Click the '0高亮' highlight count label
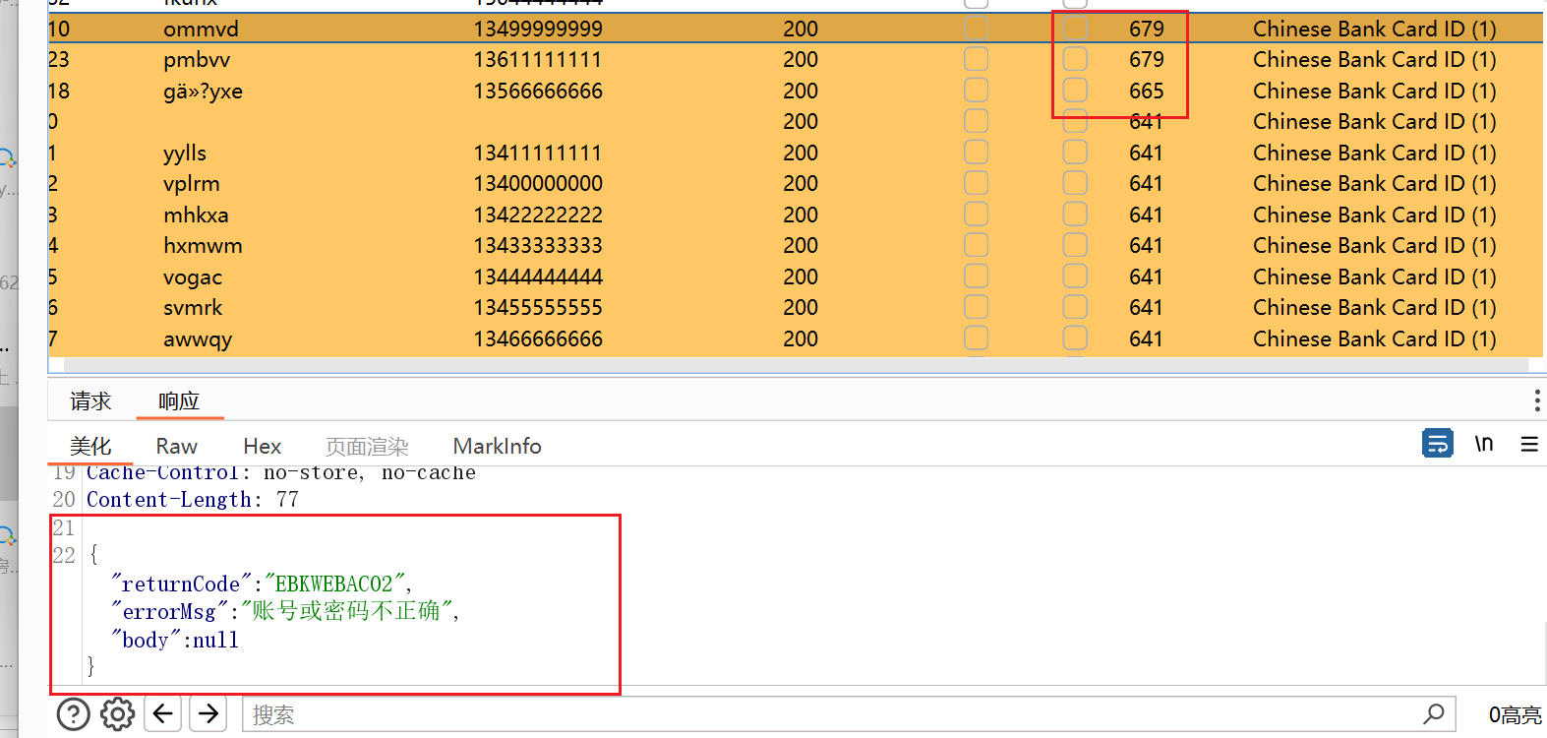The height and width of the screenshot is (738, 1547). click(x=1515, y=715)
